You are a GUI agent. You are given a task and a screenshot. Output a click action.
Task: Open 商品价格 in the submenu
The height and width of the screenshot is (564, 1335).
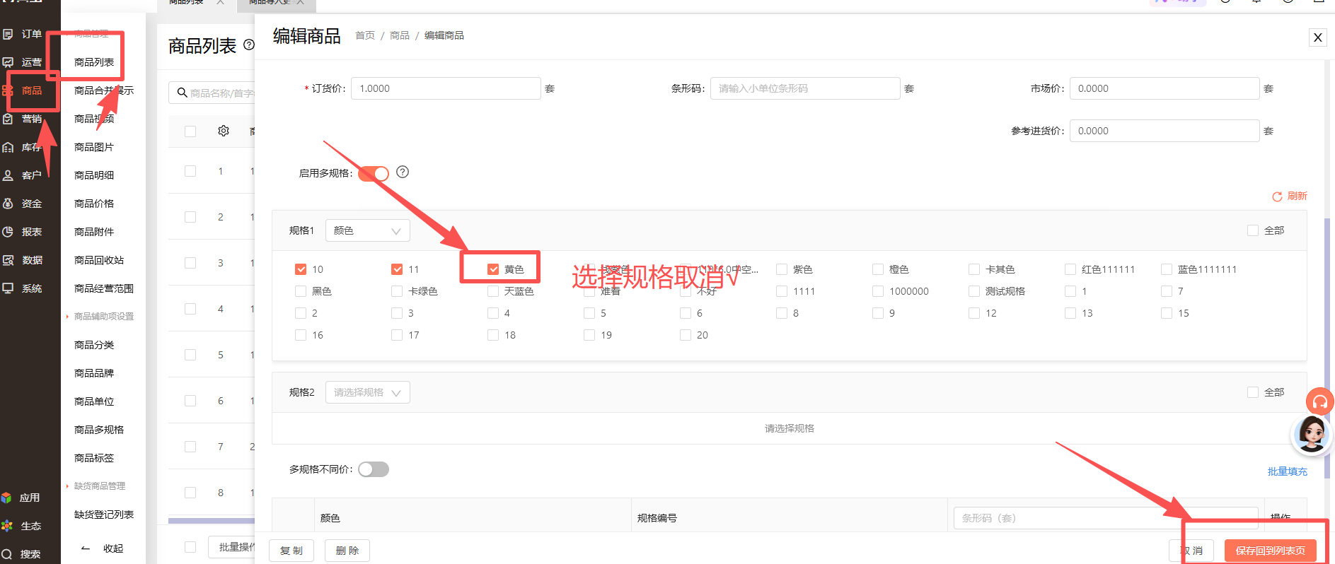coord(94,204)
